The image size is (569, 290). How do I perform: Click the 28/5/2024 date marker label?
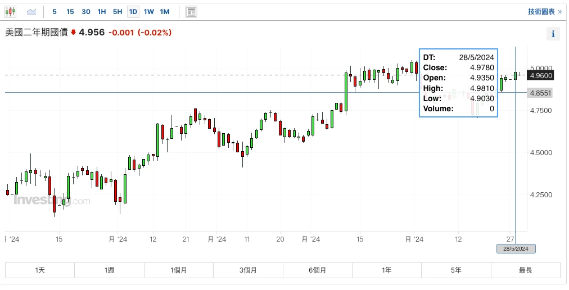pos(516,248)
